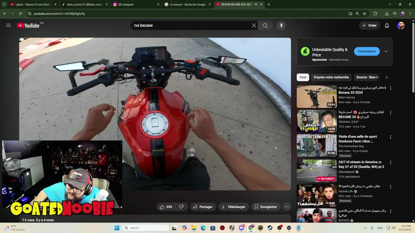The height and width of the screenshot is (233, 415).
Task: Clear the search field with the X icon
Action: pyautogui.click(x=254, y=26)
